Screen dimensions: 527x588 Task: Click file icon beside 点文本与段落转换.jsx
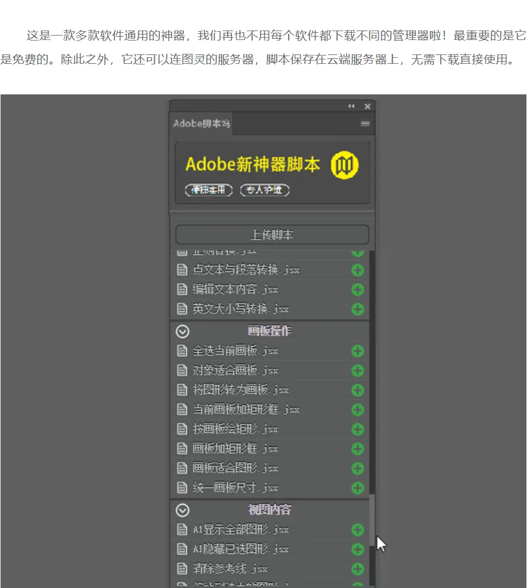(x=182, y=270)
